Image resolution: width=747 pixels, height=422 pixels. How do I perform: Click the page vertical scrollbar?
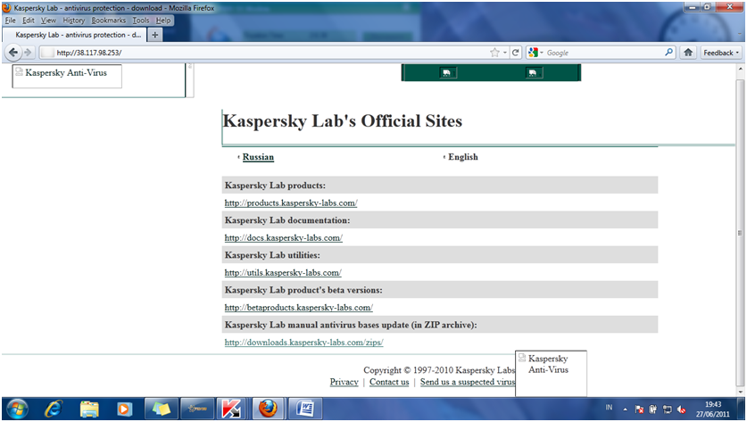[x=740, y=233]
